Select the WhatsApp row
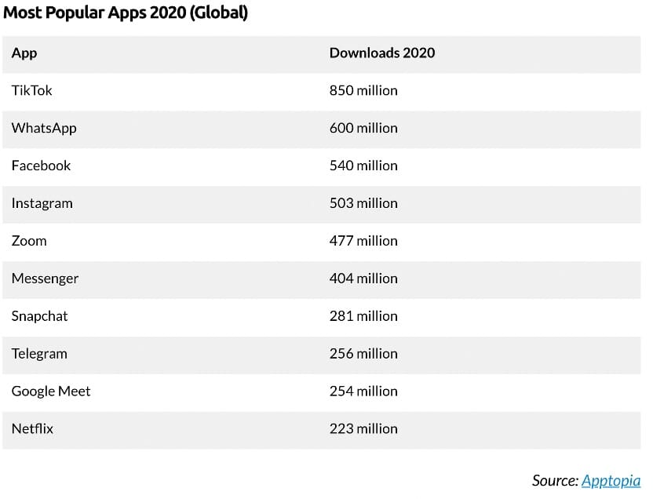 44,128
